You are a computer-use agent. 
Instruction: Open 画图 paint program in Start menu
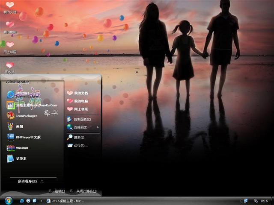(x=15, y=126)
